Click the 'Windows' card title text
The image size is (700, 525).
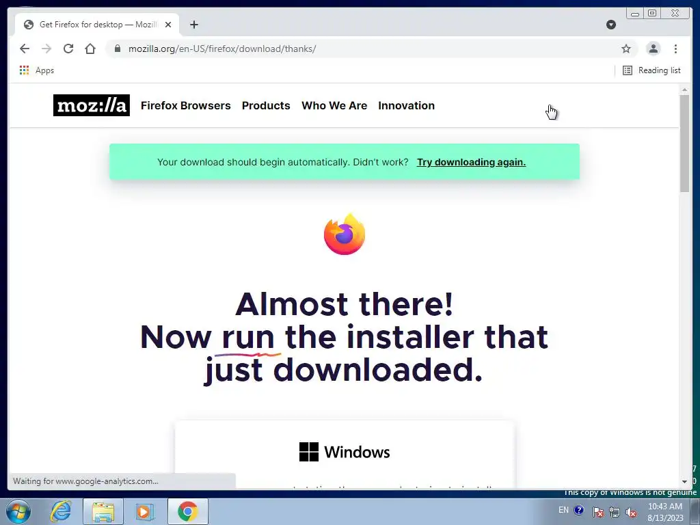point(357,453)
